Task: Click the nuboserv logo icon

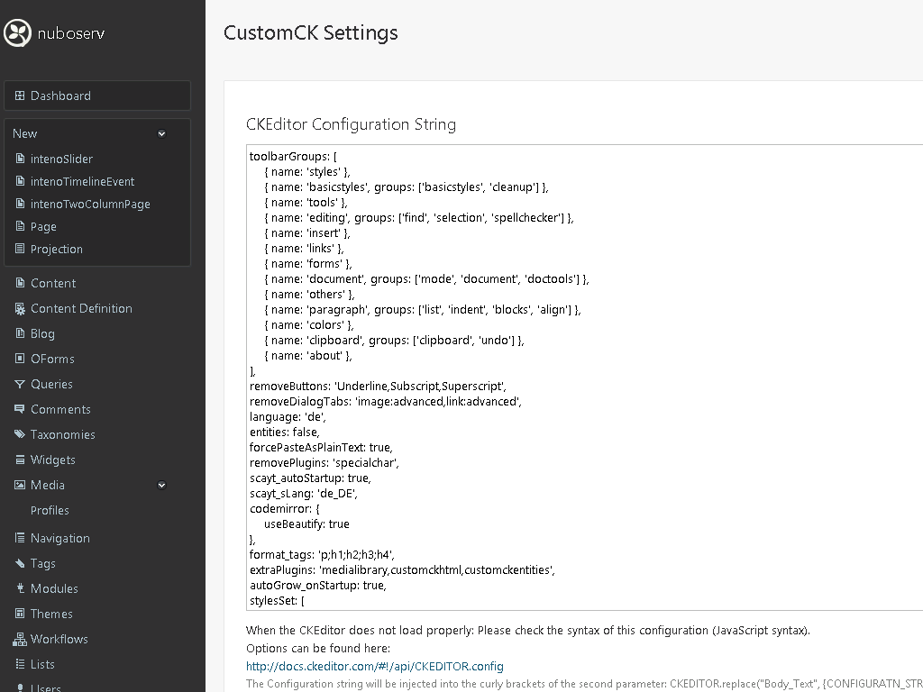Action: click(17, 33)
